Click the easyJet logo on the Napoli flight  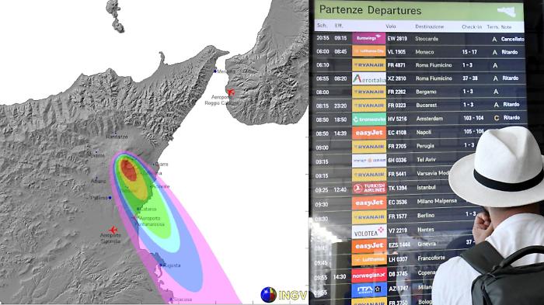(369, 133)
